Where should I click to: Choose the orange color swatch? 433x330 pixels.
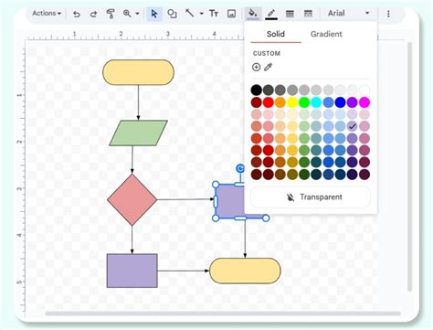280,102
